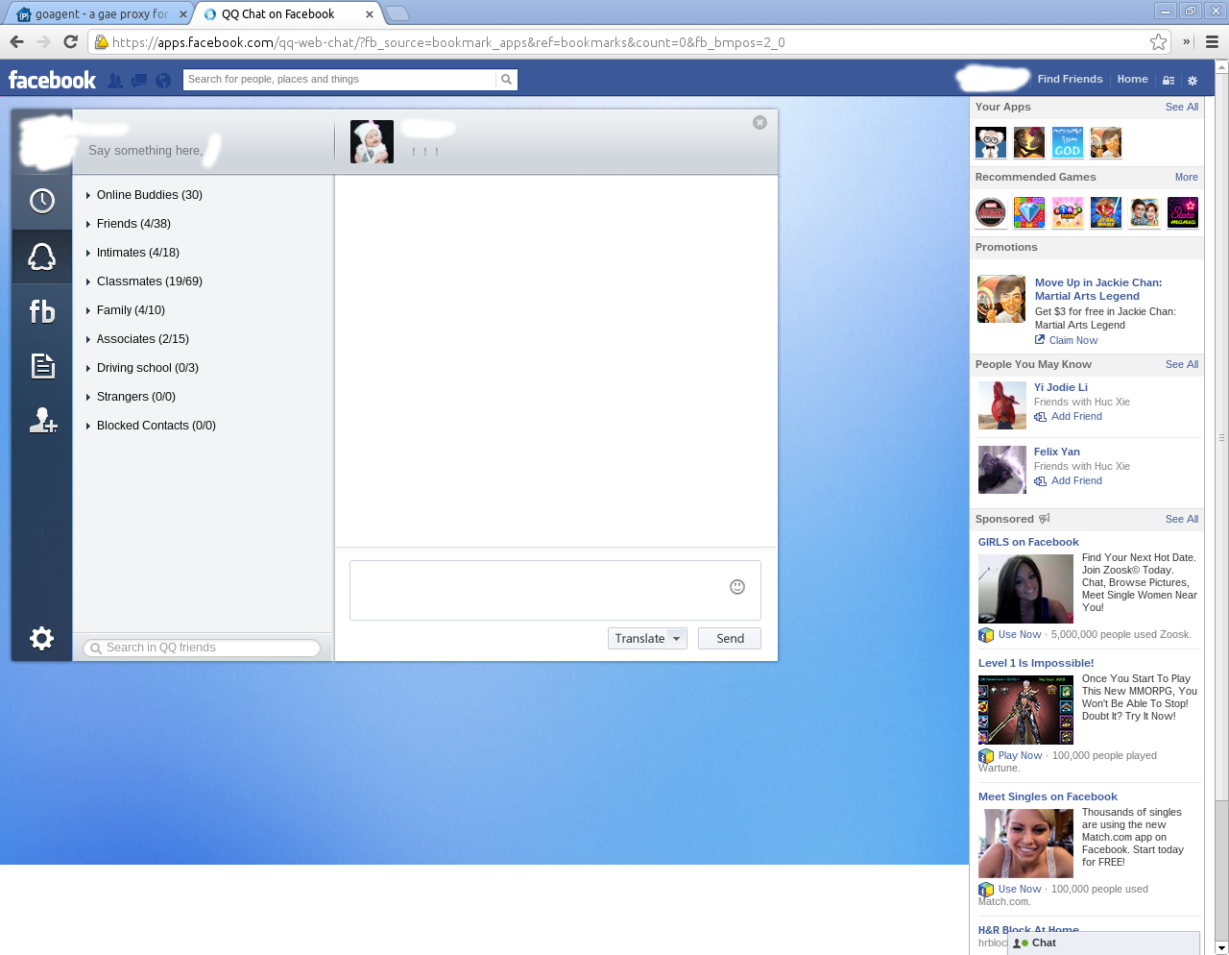The height and width of the screenshot is (955, 1229).
Task: Open Facebook account settings gear
Action: (1193, 81)
